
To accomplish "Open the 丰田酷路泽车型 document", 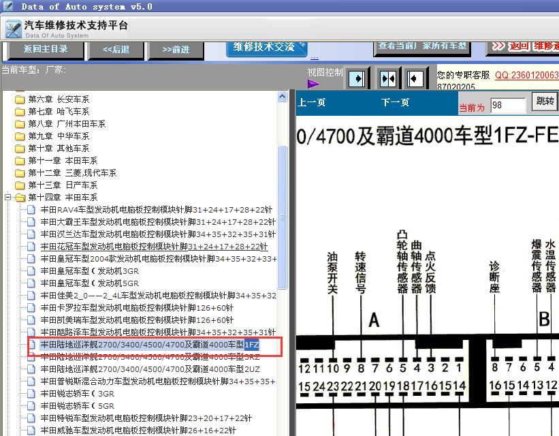I will [x=158, y=332].
